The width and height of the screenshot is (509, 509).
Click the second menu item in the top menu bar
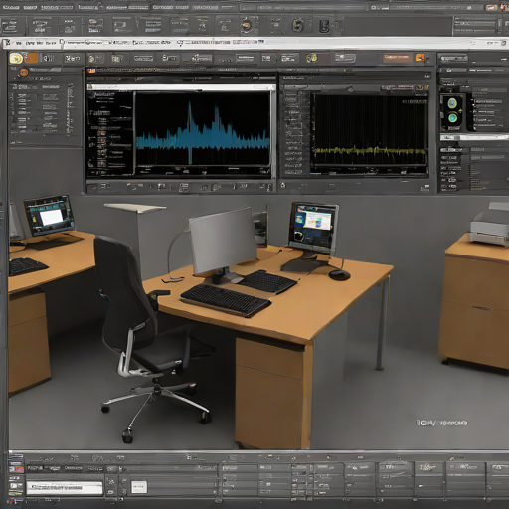(x=30, y=7)
